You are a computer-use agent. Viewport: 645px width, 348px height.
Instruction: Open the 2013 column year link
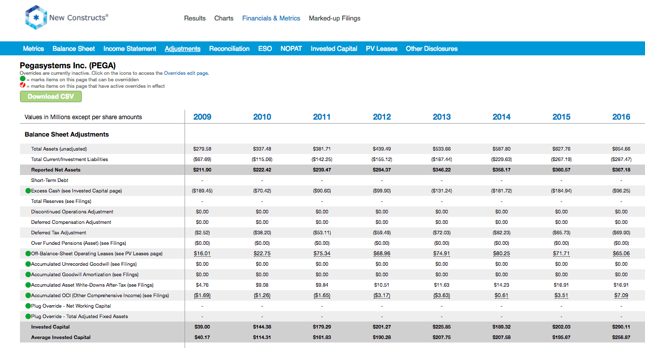[441, 117]
